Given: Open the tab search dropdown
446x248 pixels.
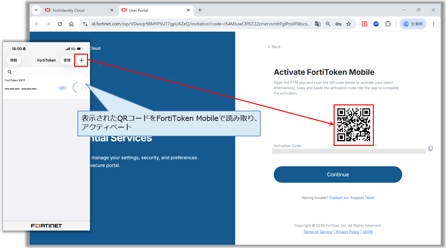Looking at the screenshot, I should click(x=36, y=10).
